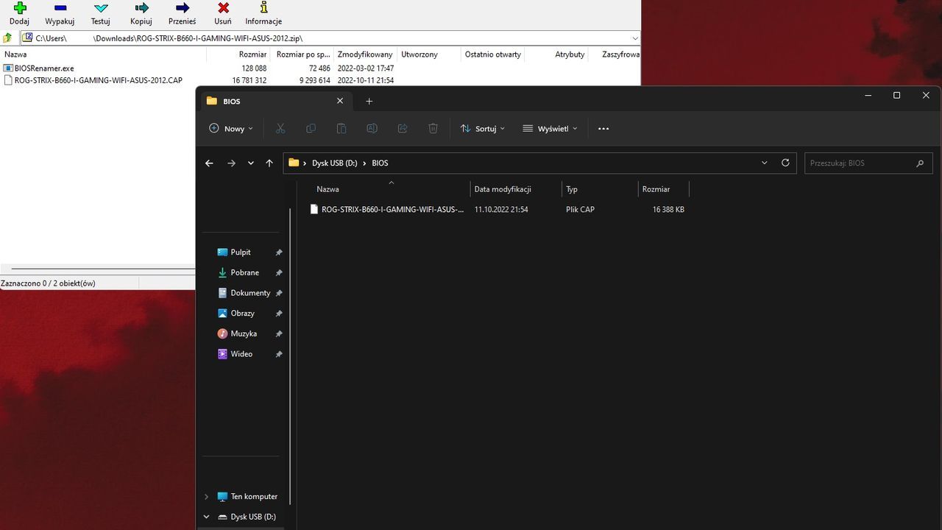
Task: Click the Ostatnio otwarty column header
Action: (492, 54)
